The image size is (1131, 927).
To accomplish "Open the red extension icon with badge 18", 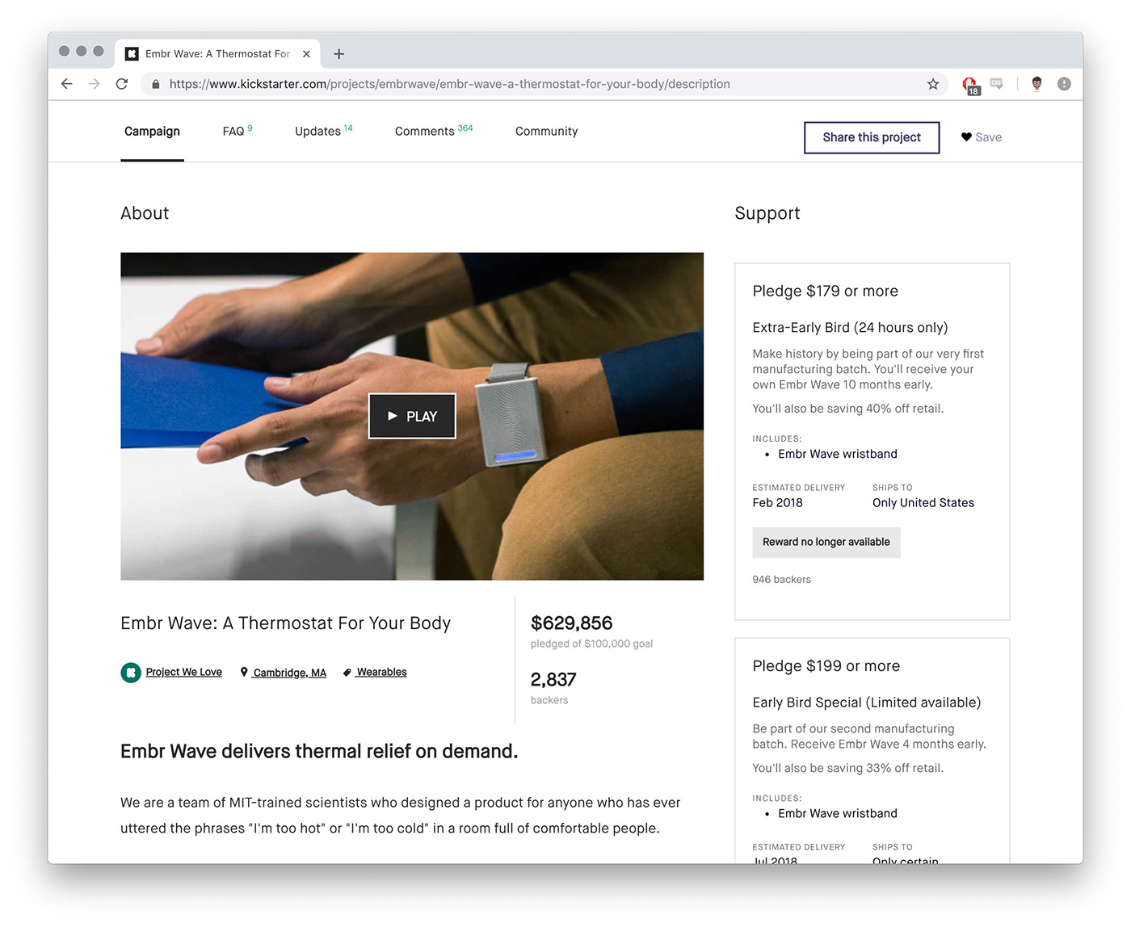I will coord(970,85).
